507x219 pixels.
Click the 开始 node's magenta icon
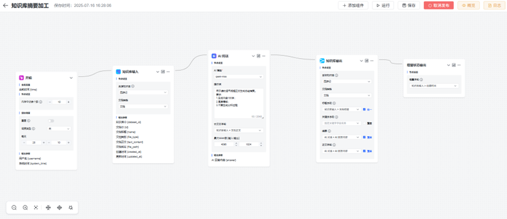(x=21, y=78)
